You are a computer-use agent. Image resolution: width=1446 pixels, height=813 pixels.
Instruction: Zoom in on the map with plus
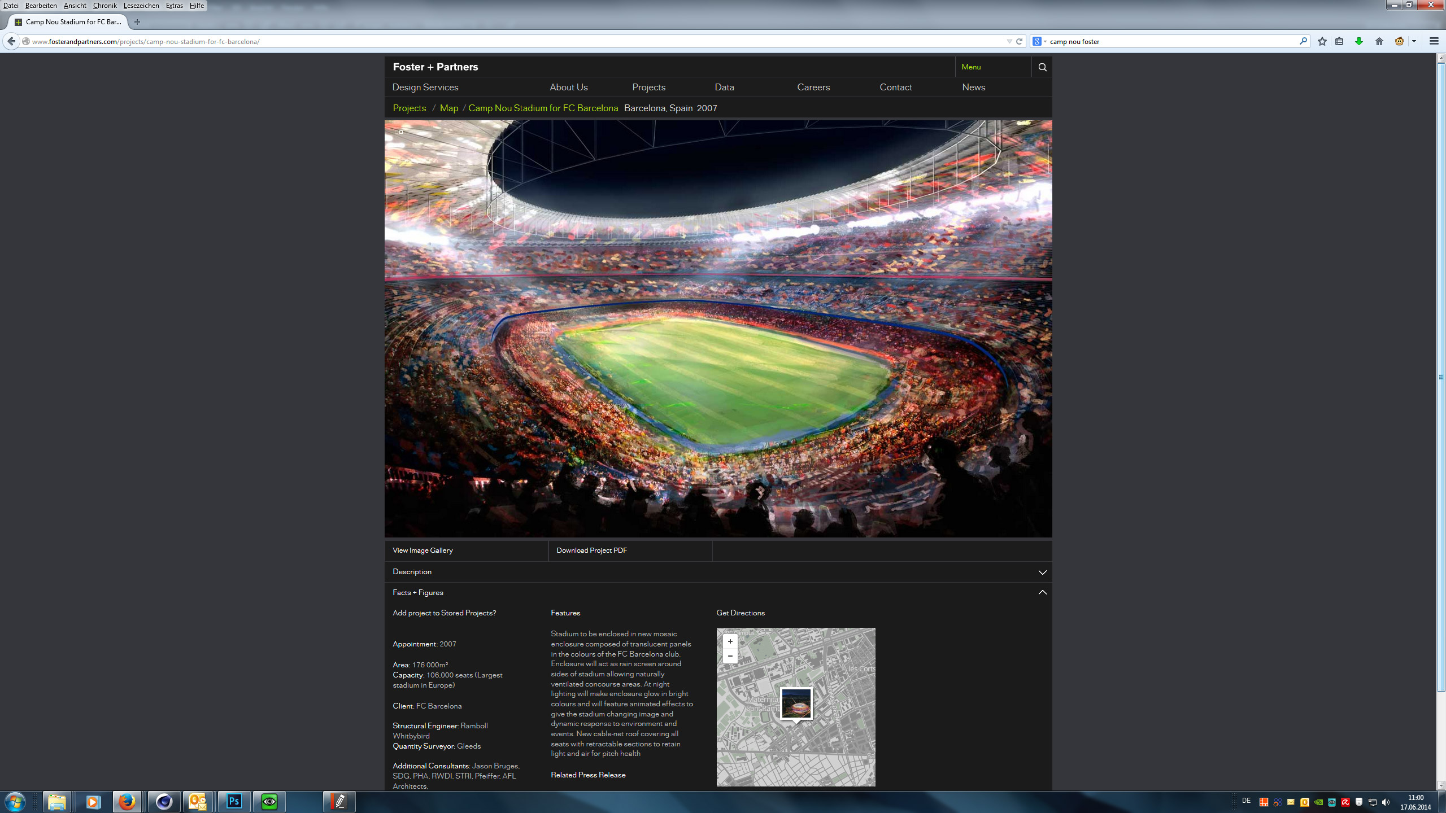point(730,641)
